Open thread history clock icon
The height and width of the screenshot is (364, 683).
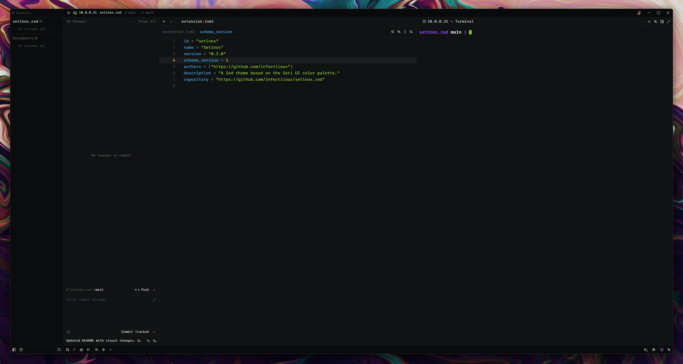pos(21,350)
